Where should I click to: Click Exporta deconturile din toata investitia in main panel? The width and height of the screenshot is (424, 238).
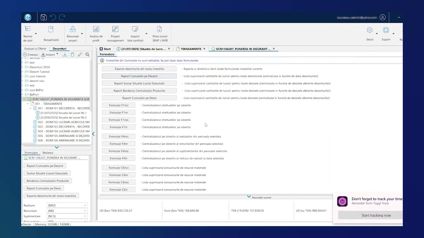[x=139, y=69]
